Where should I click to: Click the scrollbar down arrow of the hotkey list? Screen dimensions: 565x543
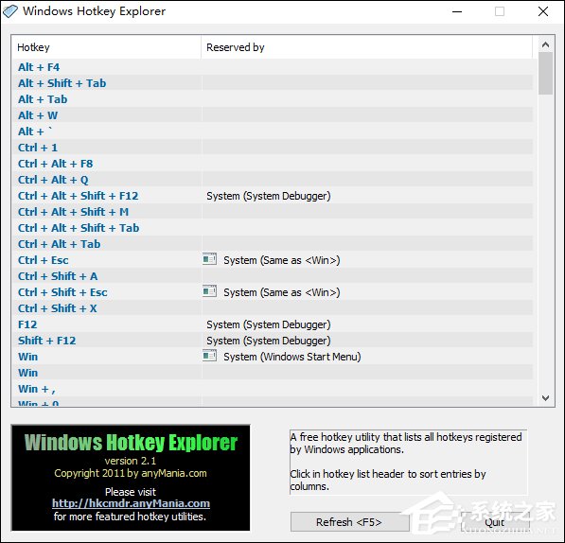click(x=545, y=398)
